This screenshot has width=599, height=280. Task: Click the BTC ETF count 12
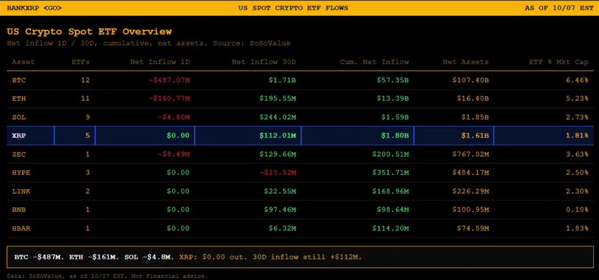coord(85,80)
